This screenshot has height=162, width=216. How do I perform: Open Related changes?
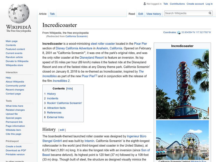[x=15, y=110]
